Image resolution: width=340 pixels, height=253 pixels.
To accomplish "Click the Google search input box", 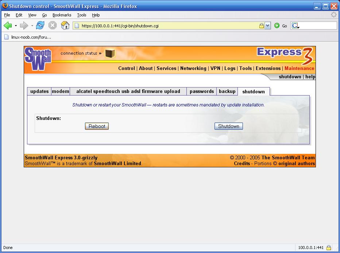I will [x=318, y=26].
